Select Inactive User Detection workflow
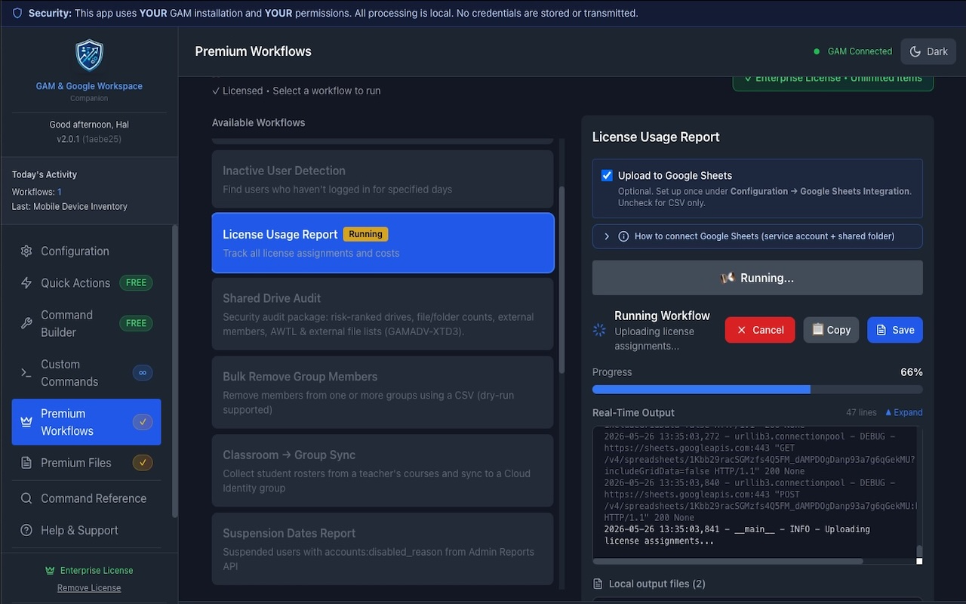The image size is (966, 604). pos(383,180)
